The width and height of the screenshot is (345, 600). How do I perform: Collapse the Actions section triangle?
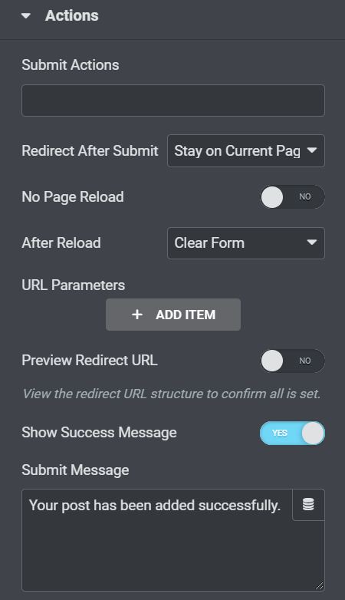click(26, 15)
